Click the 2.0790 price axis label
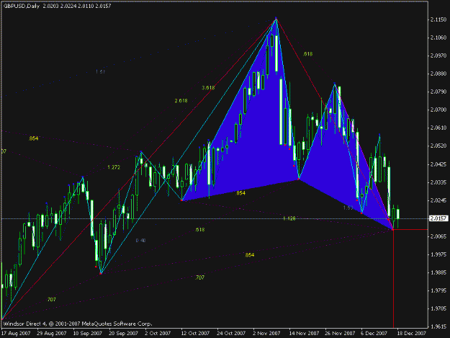 click(x=438, y=92)
